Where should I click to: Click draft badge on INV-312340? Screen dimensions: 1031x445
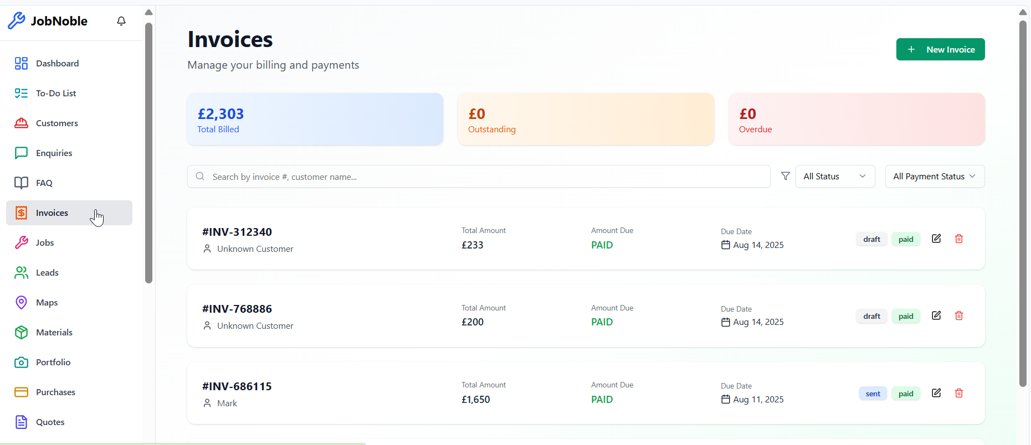tap(871, 239)
